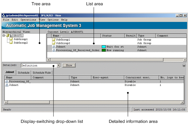
Task: Switch to the Schedule Rule tab
Action: (x=42, y=73)
